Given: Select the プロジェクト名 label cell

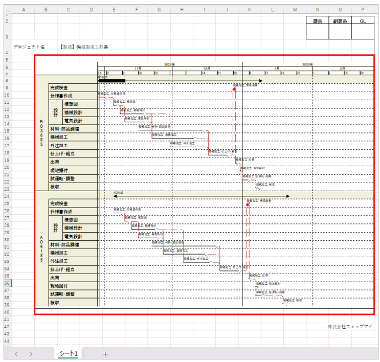Looking at the screenshot, I should coord(29,47).
